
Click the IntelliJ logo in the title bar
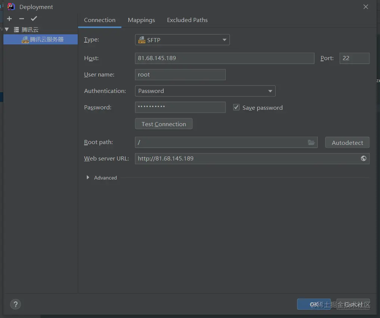coord(11,7)
